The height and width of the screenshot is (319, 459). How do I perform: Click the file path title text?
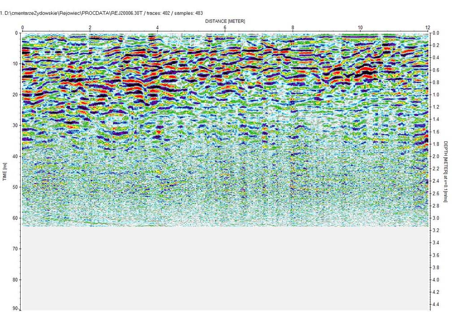point(102,13)
